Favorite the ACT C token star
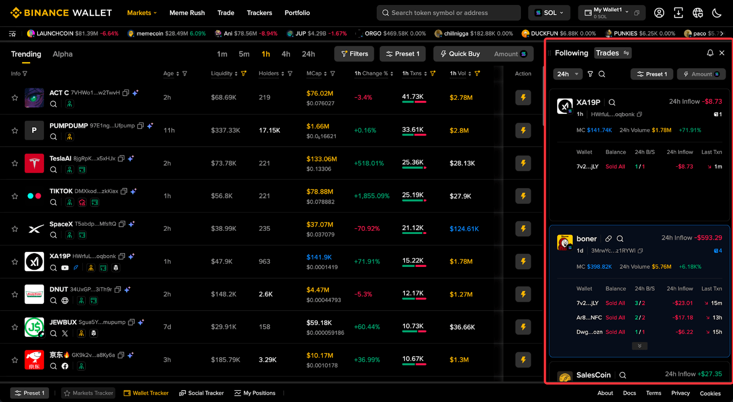This screenshot has height=402, width=733. coord(15,98)
